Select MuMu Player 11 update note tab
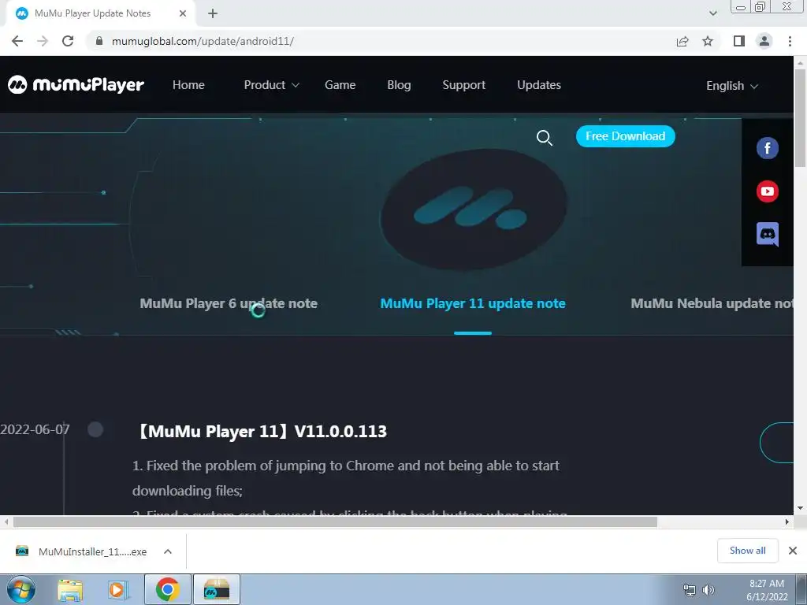 tap(473, 303)
